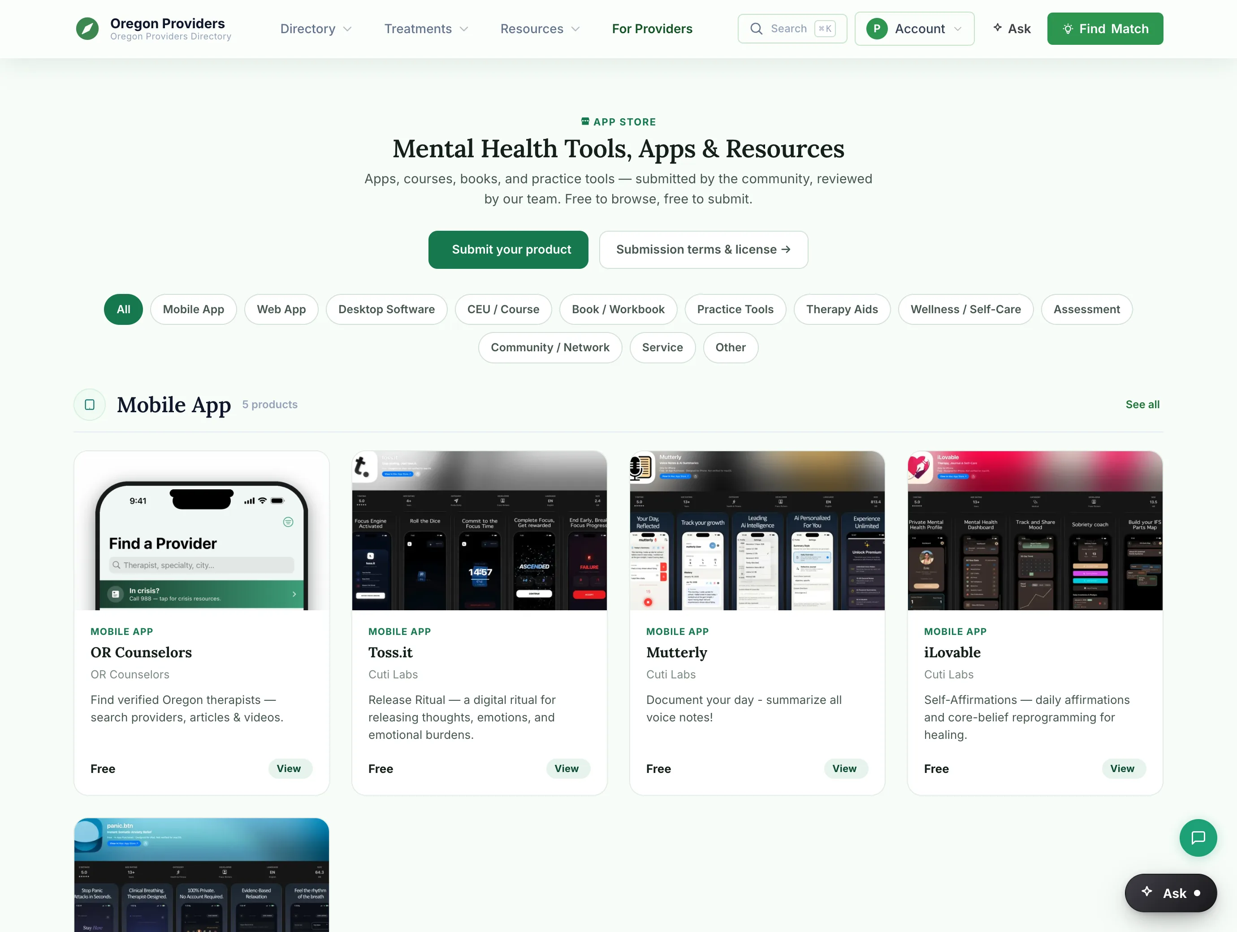Click the arrow in Submission terms button
The height and width of the screenshot is (932, 1237).
click(x=786, y=249)
